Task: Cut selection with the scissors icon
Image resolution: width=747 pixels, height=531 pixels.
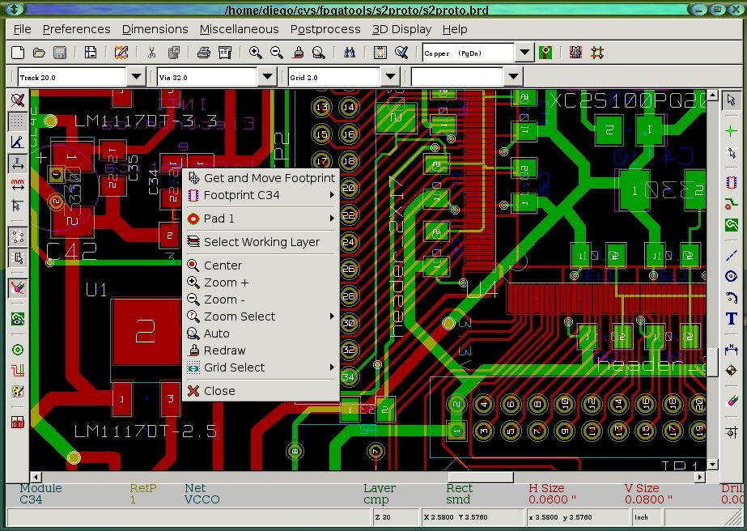Action: point(151,53)
